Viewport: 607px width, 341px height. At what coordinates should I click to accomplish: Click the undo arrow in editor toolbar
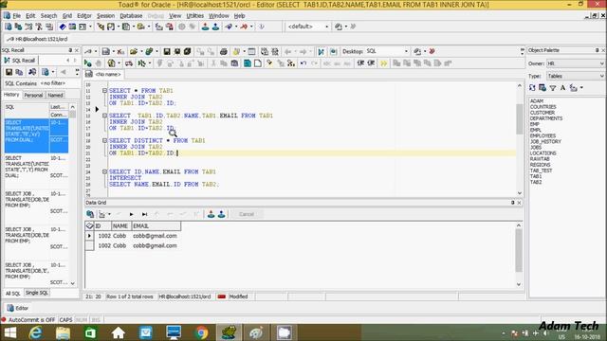(303, 63)
